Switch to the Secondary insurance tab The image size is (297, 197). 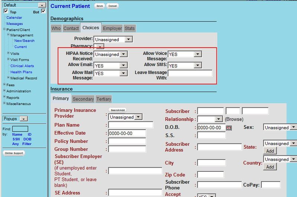pos(83,99)
